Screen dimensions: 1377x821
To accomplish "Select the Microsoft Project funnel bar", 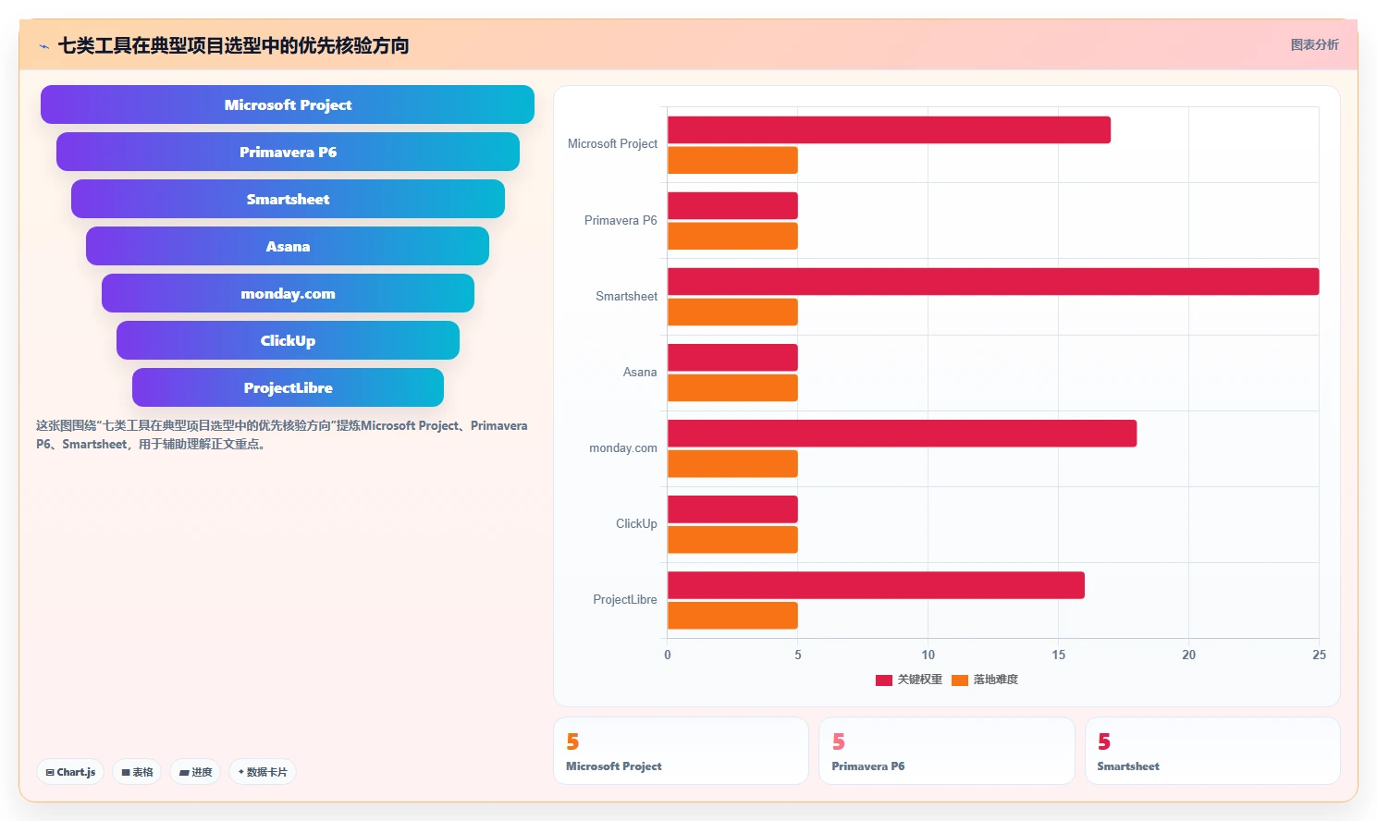I will pos(288,104).
